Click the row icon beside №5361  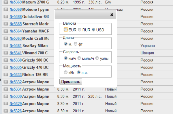tap(6, 46)
